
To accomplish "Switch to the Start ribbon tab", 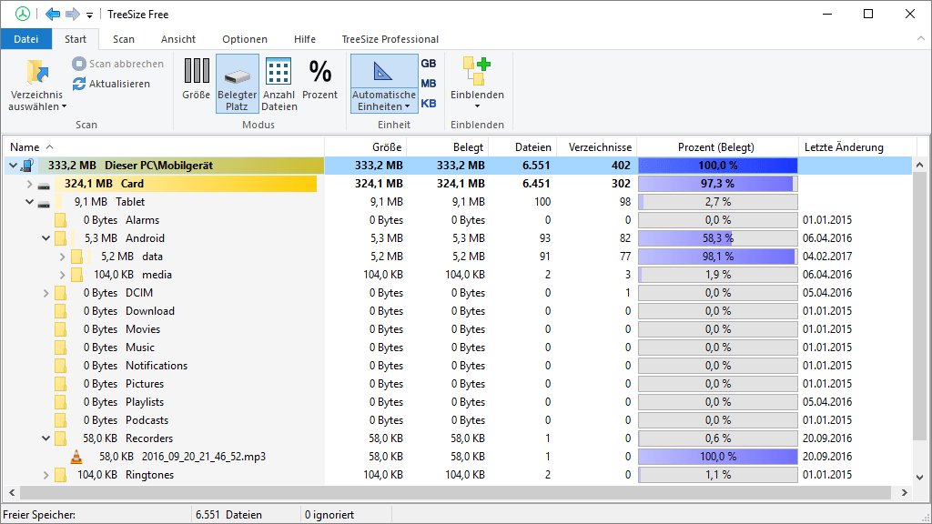I will (x=76, y=38).
